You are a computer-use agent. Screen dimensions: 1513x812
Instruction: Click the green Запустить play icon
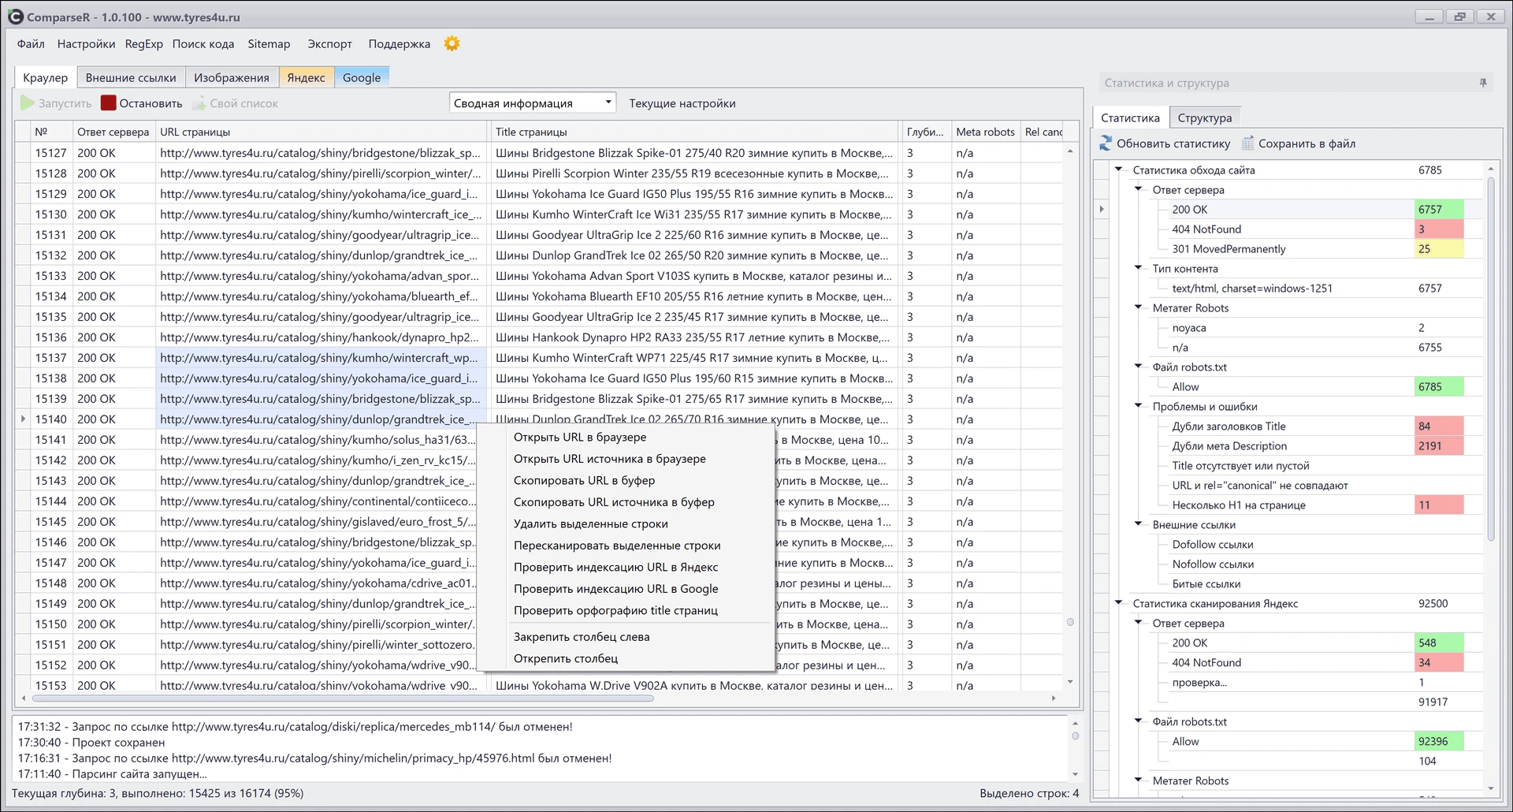[x=28, y=103]
